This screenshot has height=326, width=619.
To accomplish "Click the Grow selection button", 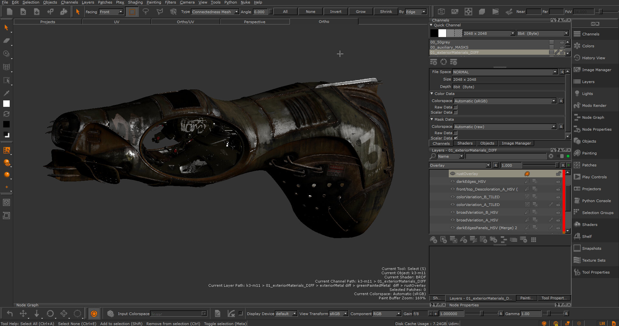I will (360, 12).
